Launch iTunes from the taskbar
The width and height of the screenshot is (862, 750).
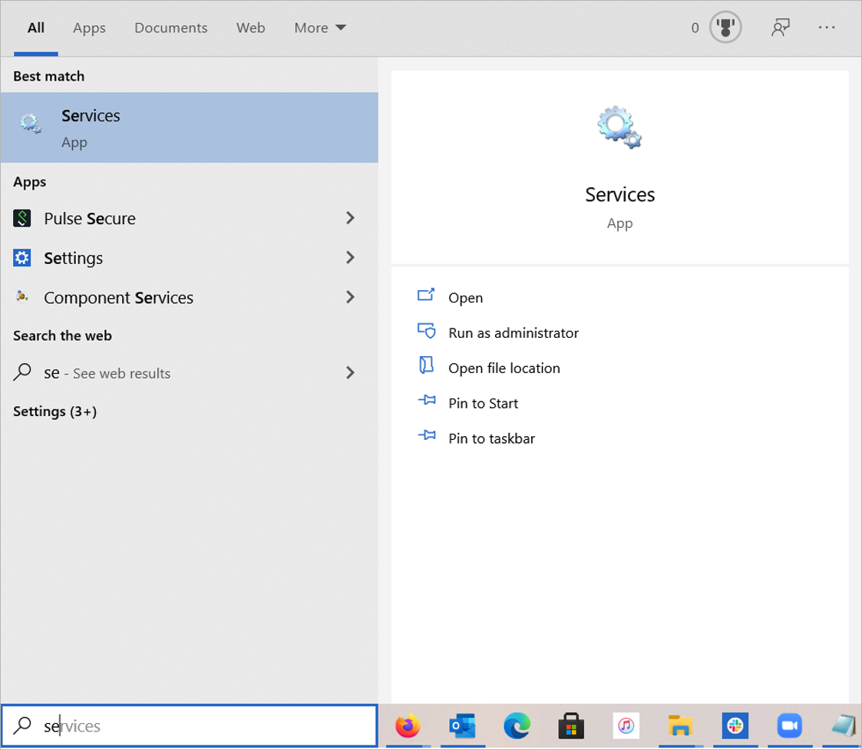[626, 725]
